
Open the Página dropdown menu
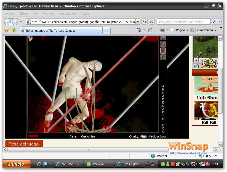[180, 30]
